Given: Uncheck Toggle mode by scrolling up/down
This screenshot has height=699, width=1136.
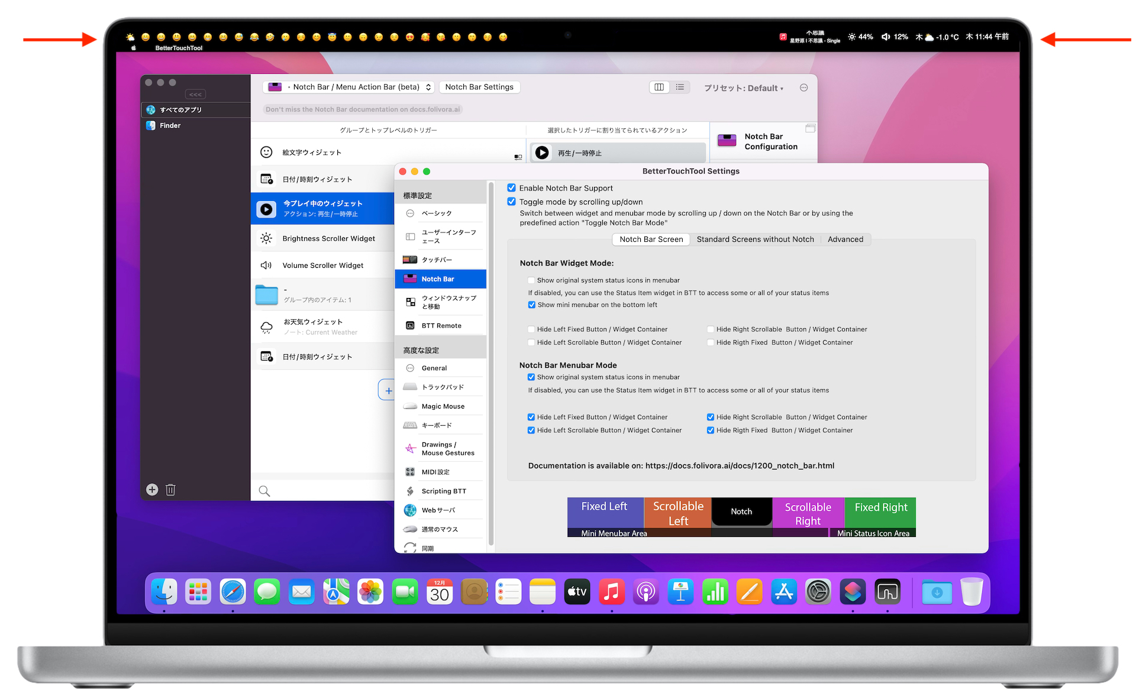Looking at the screenshot, I should tap(512, 202).
